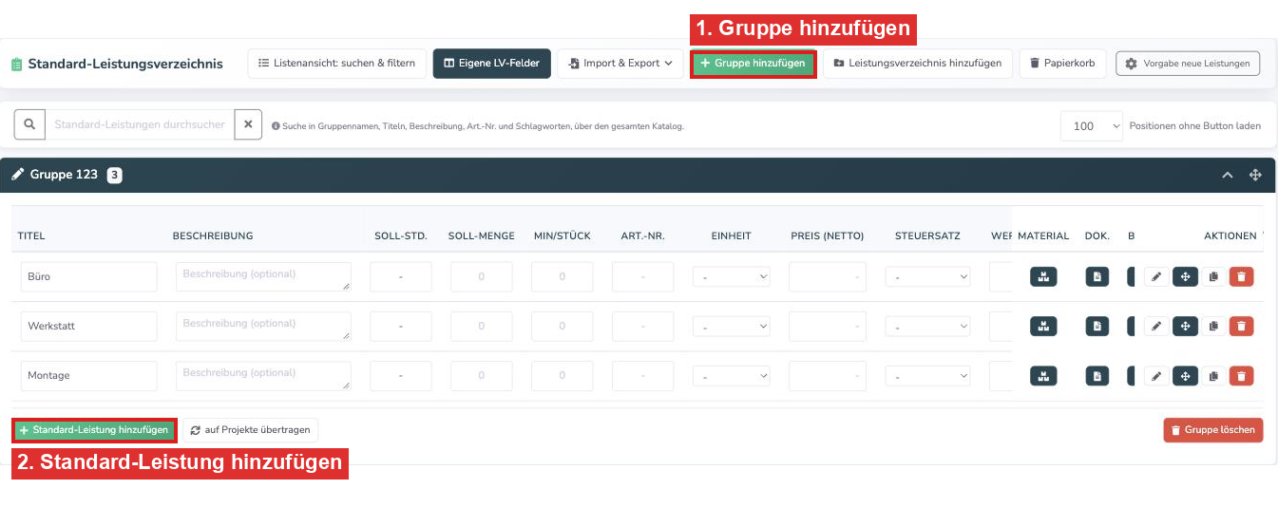Click move handle icon for Montage row
Screen dimensions: 1278x508
1185,375
